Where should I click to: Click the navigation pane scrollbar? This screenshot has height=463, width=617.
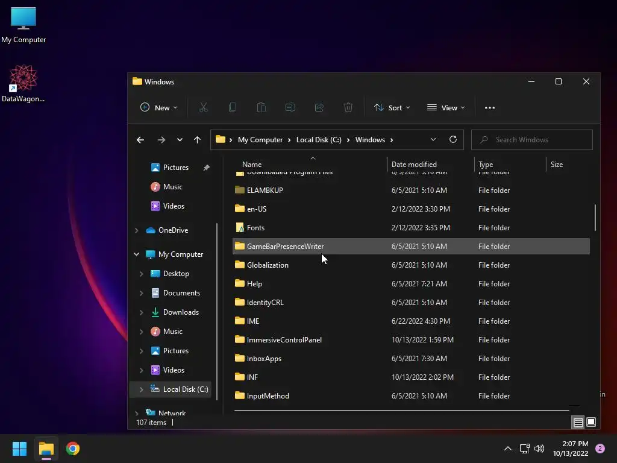[217, 311]
